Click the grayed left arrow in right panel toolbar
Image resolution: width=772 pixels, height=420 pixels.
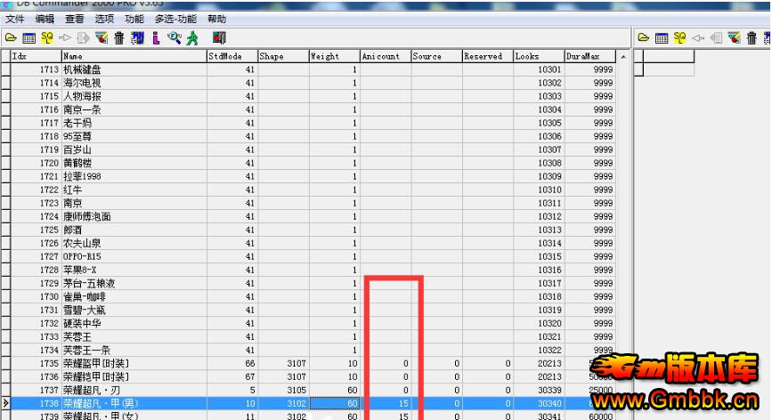click(x=698, y=38)
